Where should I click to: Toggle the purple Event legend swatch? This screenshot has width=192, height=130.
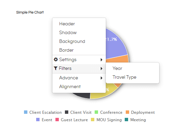click(38, 120)
